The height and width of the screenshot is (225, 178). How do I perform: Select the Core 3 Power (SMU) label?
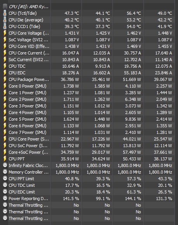coord(28,106)
